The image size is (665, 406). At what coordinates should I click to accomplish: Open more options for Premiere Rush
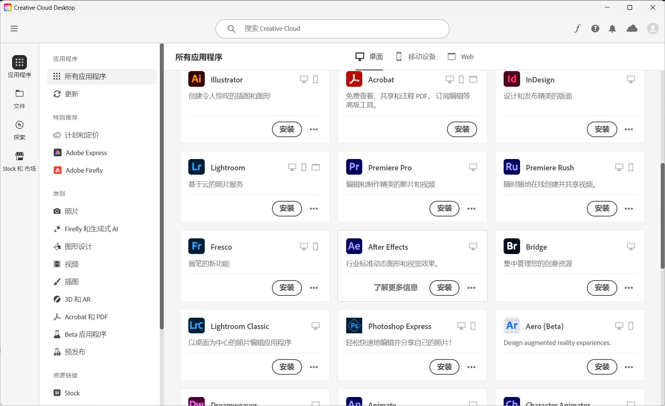(629, 209)
